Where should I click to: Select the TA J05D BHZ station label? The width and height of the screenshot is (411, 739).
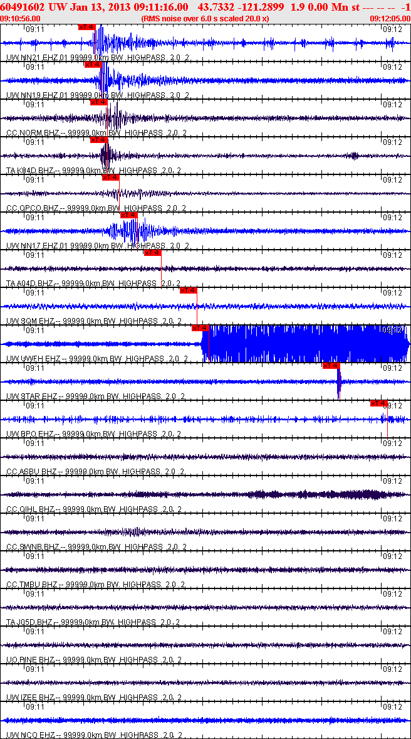coord(93,623)
